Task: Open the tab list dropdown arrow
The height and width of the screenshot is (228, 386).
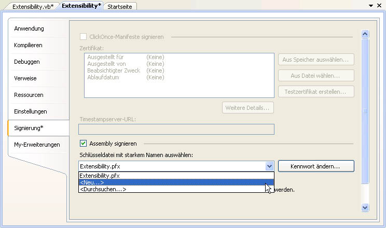Action: [371, 6]
